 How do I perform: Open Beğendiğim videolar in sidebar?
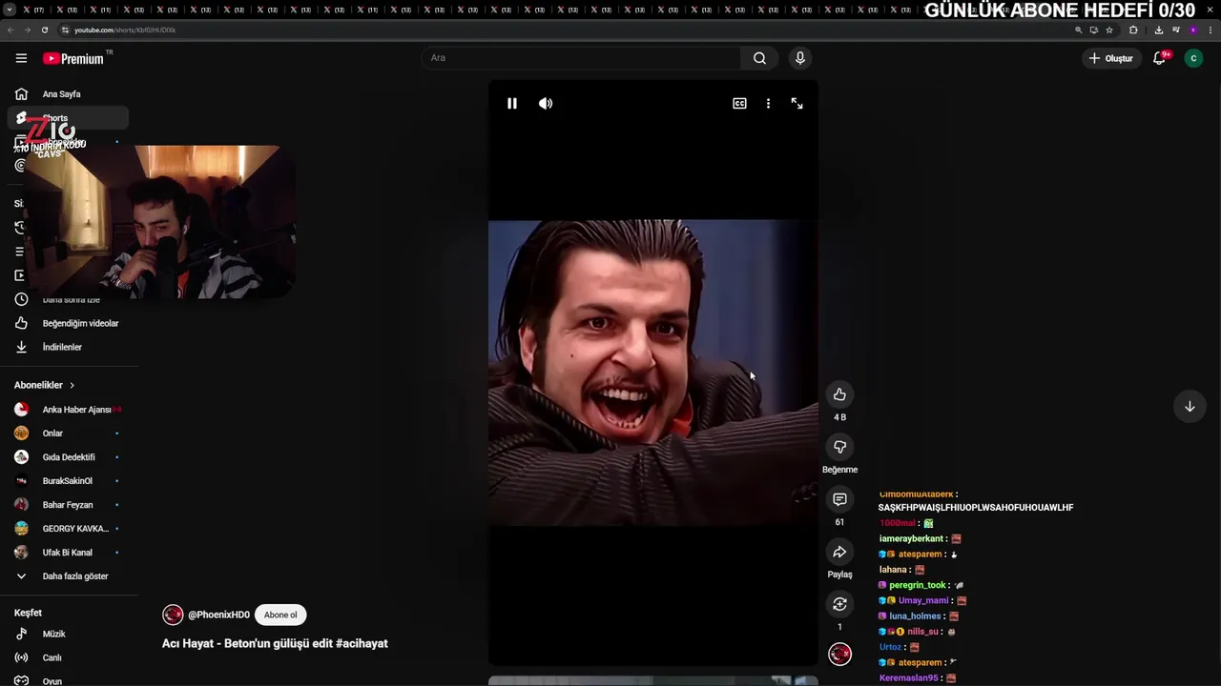[x=68, y=323]
